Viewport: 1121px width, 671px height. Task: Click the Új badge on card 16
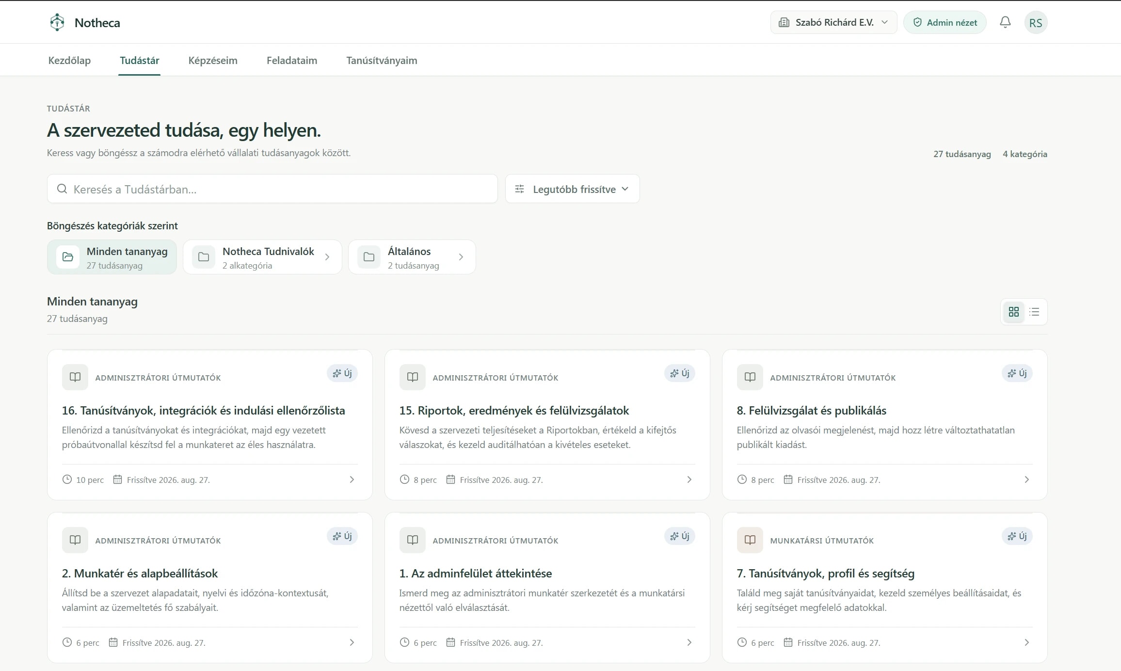click(x=342, y=373)
